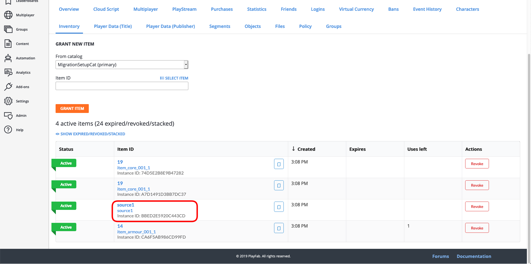
Task: Revoke the source1 item
Action: pyautogui.click(x=477, y=207)
